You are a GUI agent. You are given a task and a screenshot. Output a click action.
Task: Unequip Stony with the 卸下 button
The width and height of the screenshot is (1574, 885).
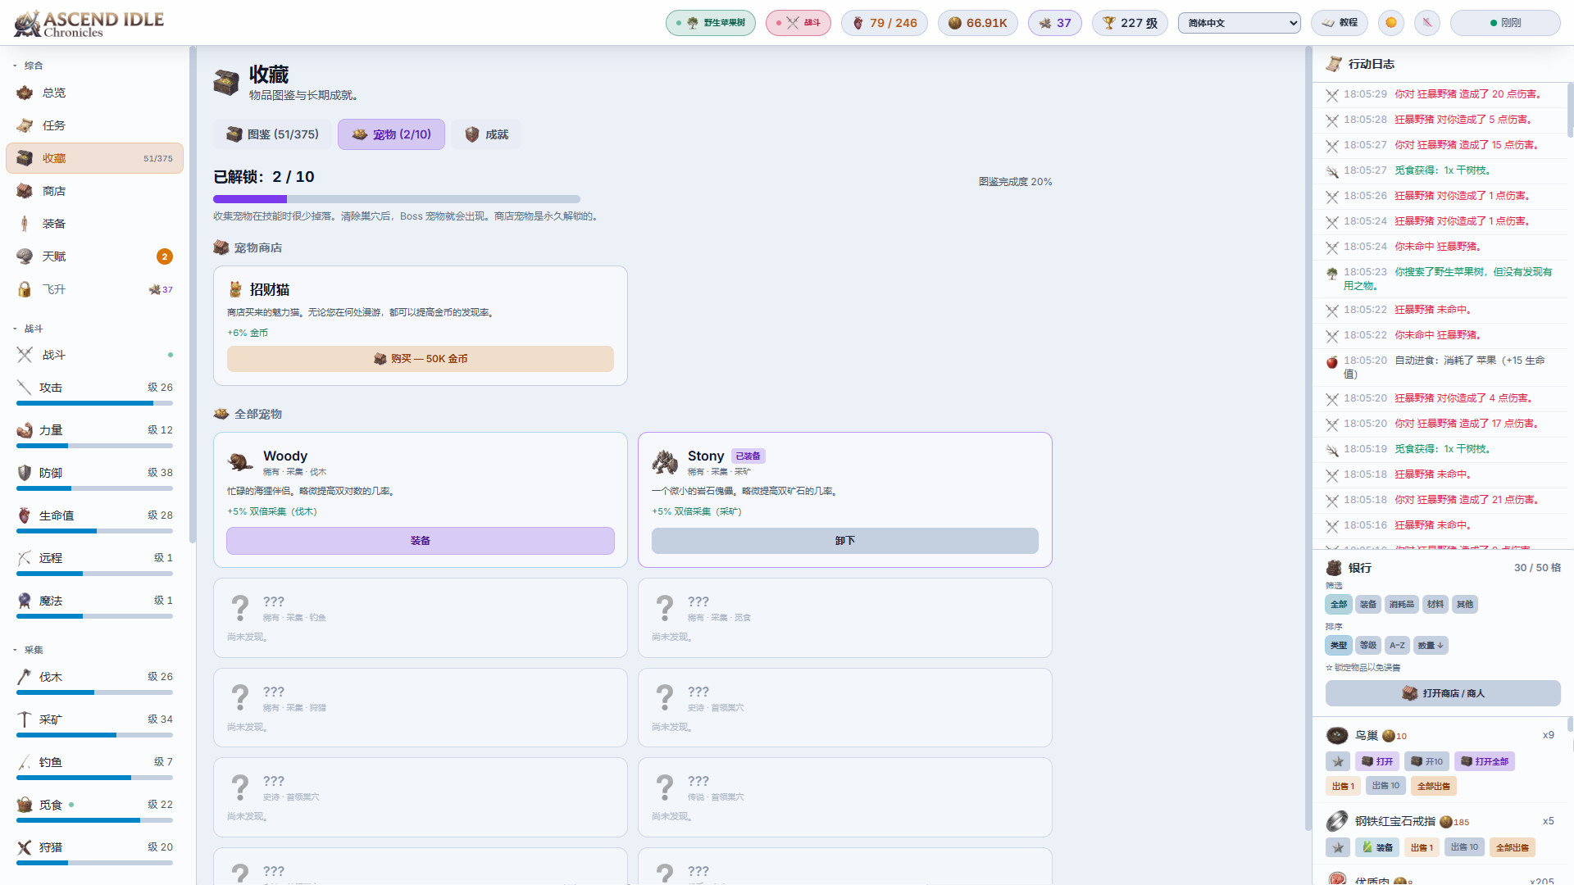click(845, 541)
